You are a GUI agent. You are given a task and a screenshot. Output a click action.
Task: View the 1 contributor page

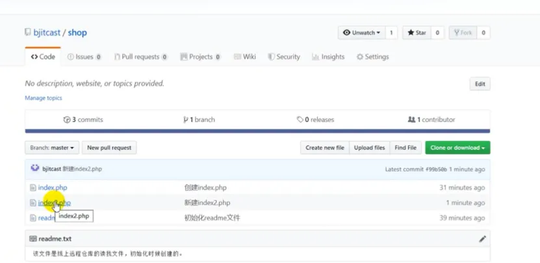[431, 119]
